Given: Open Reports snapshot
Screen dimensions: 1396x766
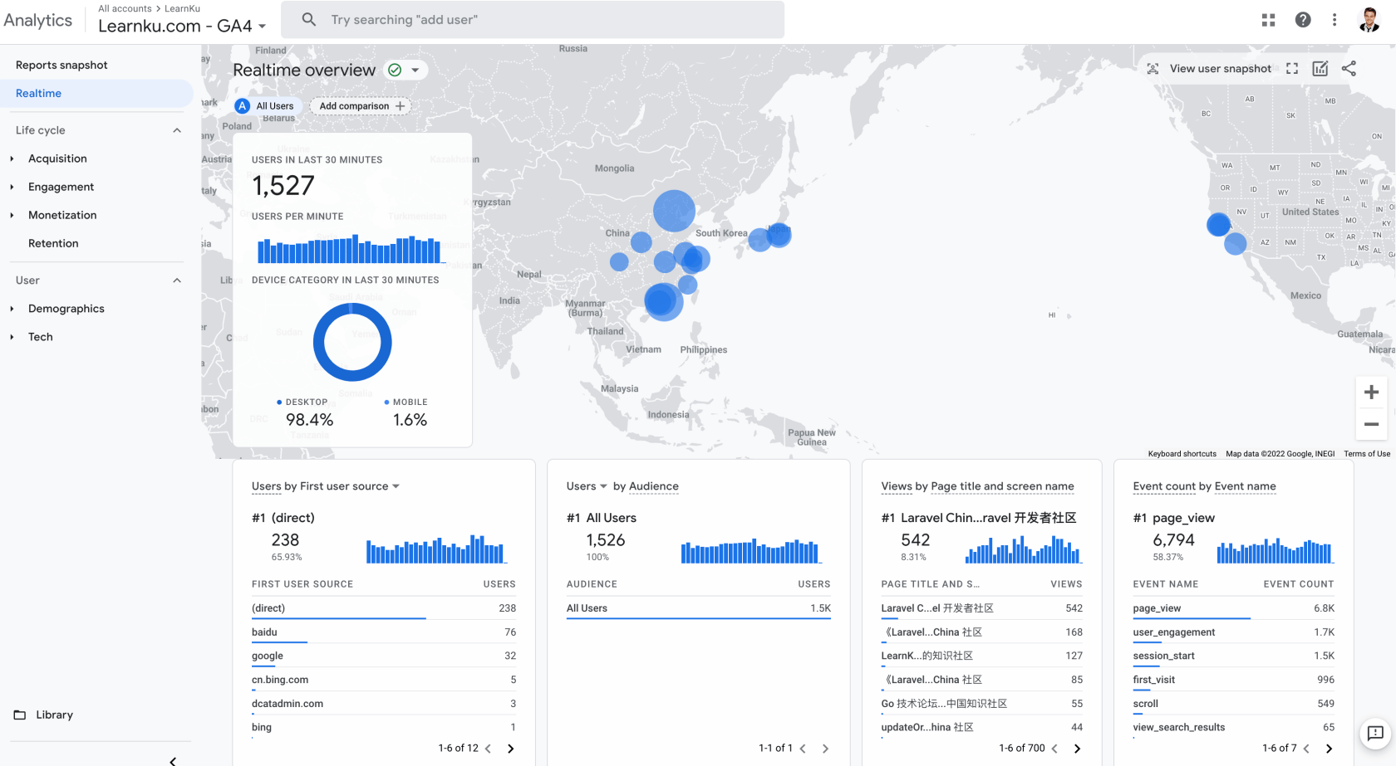Looking at the screenshot, I should (x=61, y=65).
